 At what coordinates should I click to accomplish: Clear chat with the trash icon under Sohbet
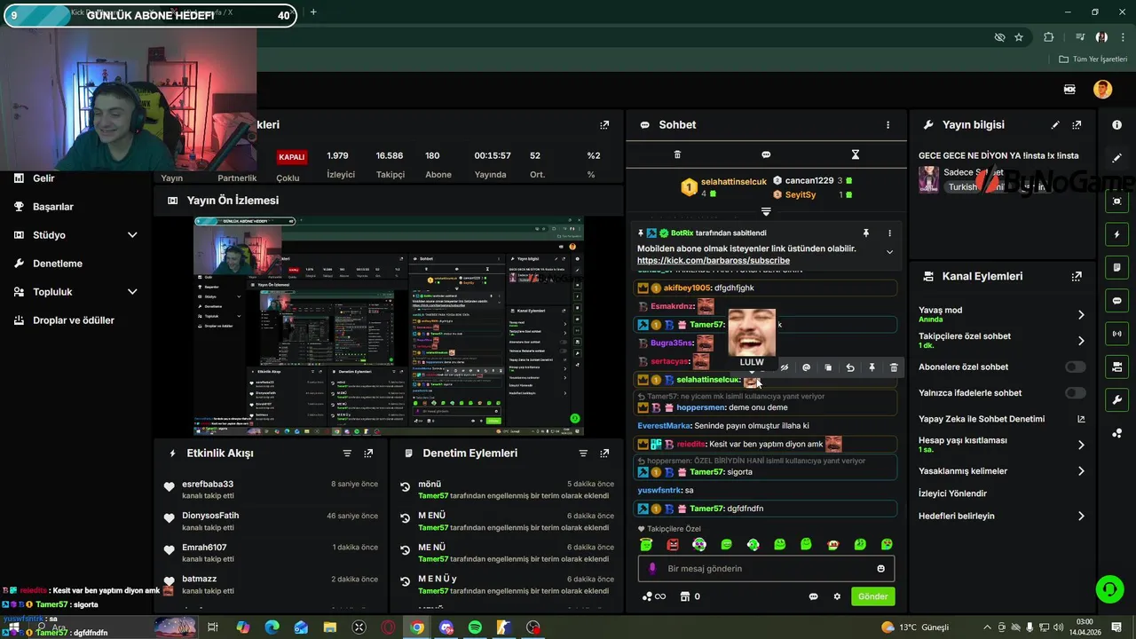(x=677, y=154)
